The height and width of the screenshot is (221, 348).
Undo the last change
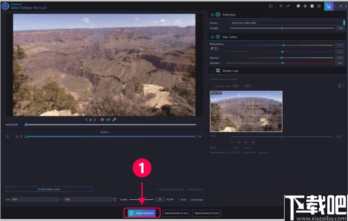point(281,6)
